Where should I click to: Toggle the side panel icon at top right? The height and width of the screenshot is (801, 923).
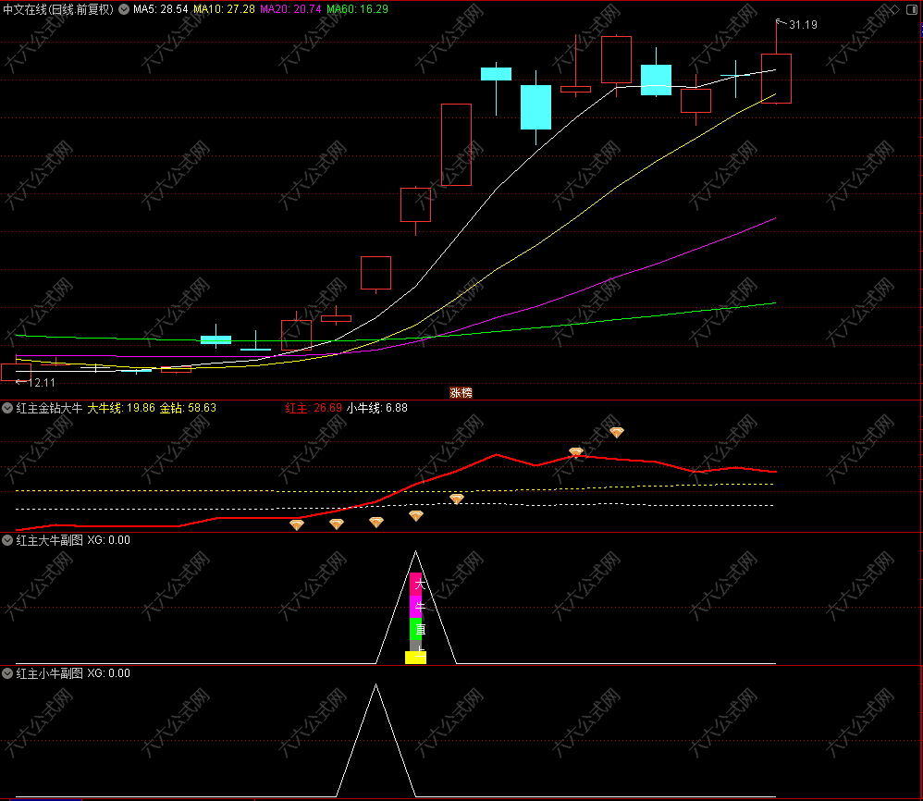913,9
